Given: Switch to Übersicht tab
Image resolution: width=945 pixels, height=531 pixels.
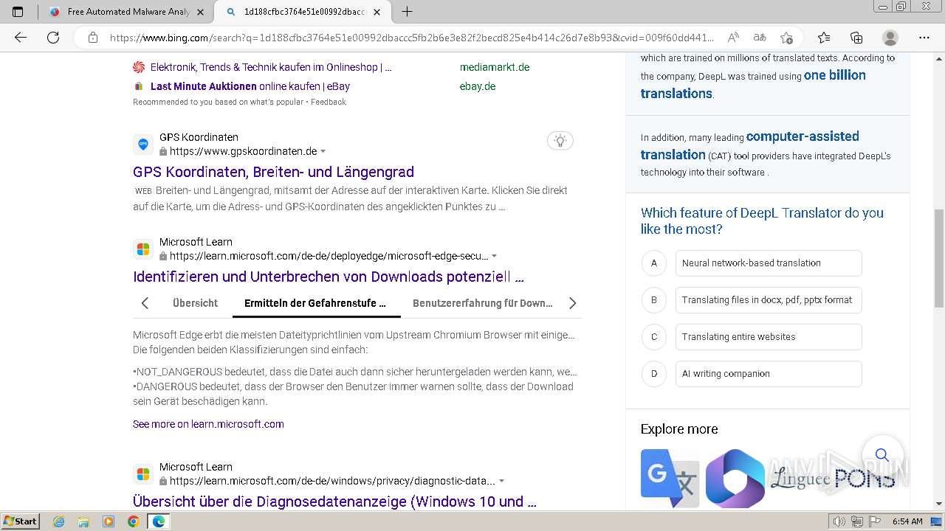Looking at the screenshot, I should [195, 303].
